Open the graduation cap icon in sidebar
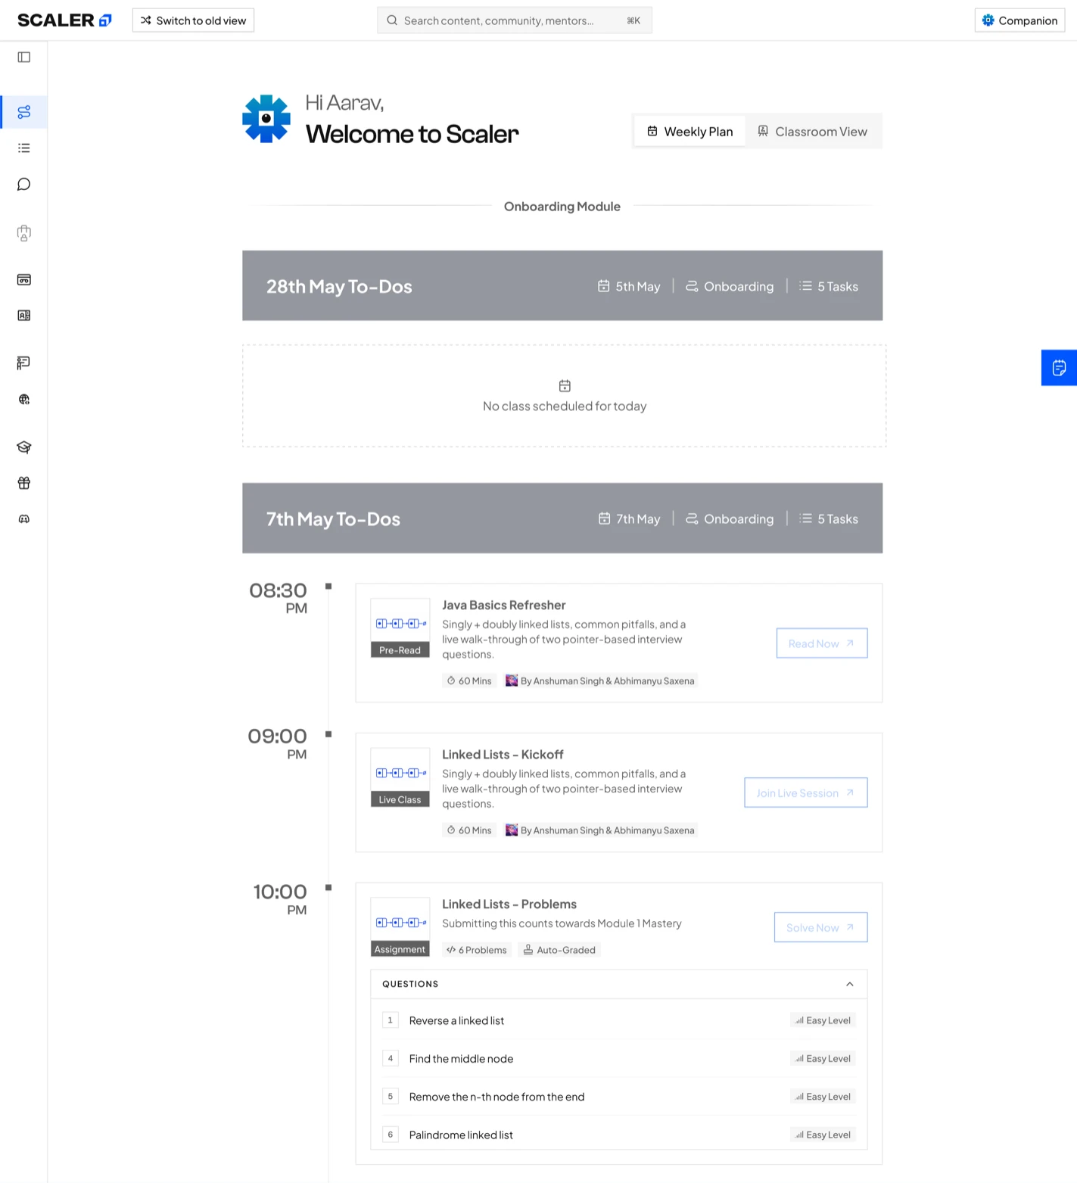This screenshot has width=1077, height=1183. 24,447
